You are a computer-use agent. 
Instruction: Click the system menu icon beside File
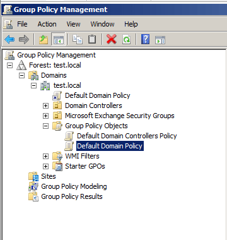(x=8, y=24)
